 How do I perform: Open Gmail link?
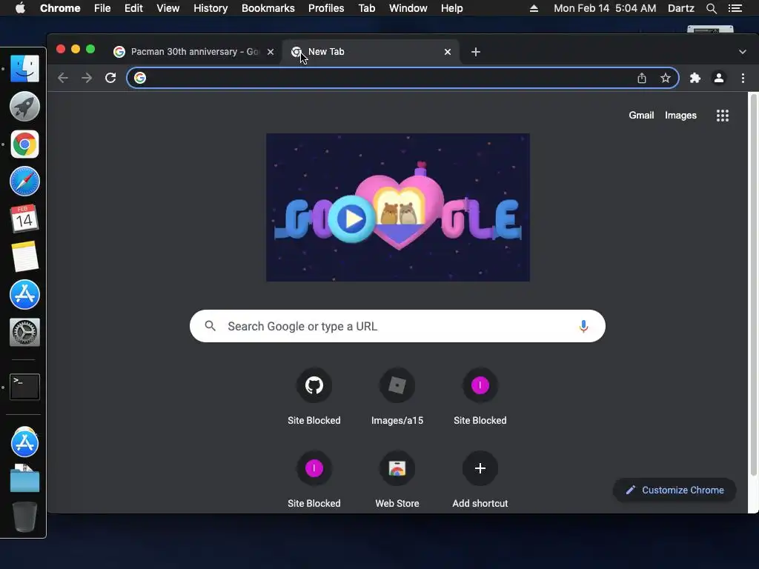coord(641,115)
